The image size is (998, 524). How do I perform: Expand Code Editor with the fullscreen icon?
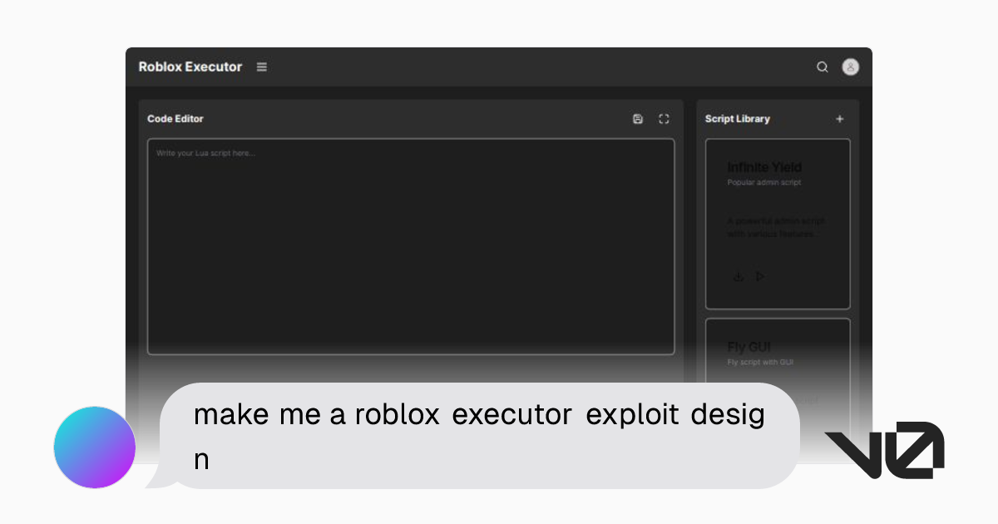[x=664, y=119]
